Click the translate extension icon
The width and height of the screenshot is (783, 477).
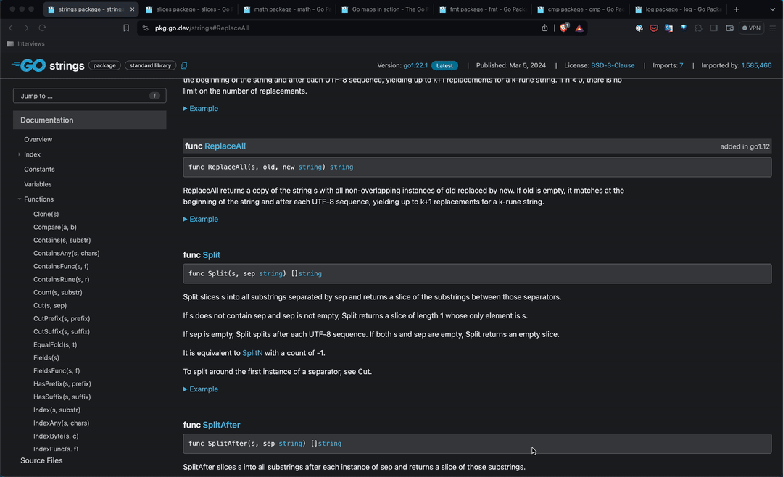click(x=668, y=28)
